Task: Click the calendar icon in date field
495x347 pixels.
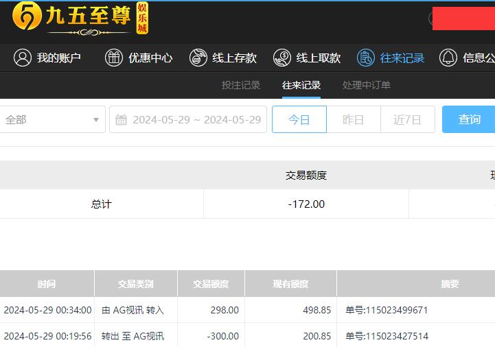Action: (x=122, y=120)
